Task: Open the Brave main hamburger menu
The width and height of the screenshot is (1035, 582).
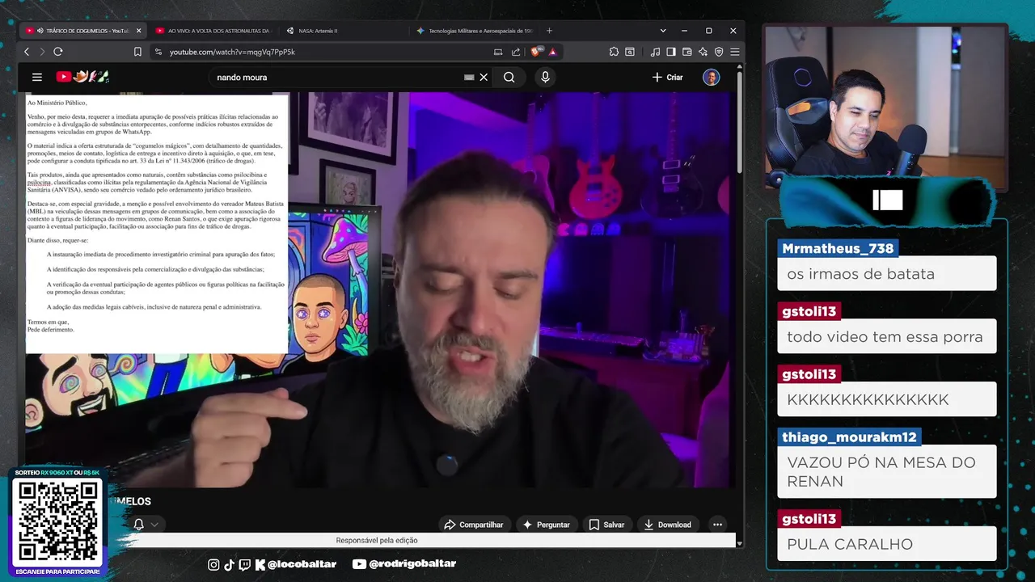Action: [734, 52]
